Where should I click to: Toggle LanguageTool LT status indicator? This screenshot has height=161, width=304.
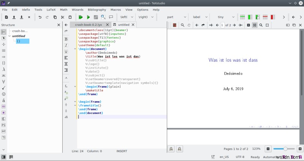213,157
